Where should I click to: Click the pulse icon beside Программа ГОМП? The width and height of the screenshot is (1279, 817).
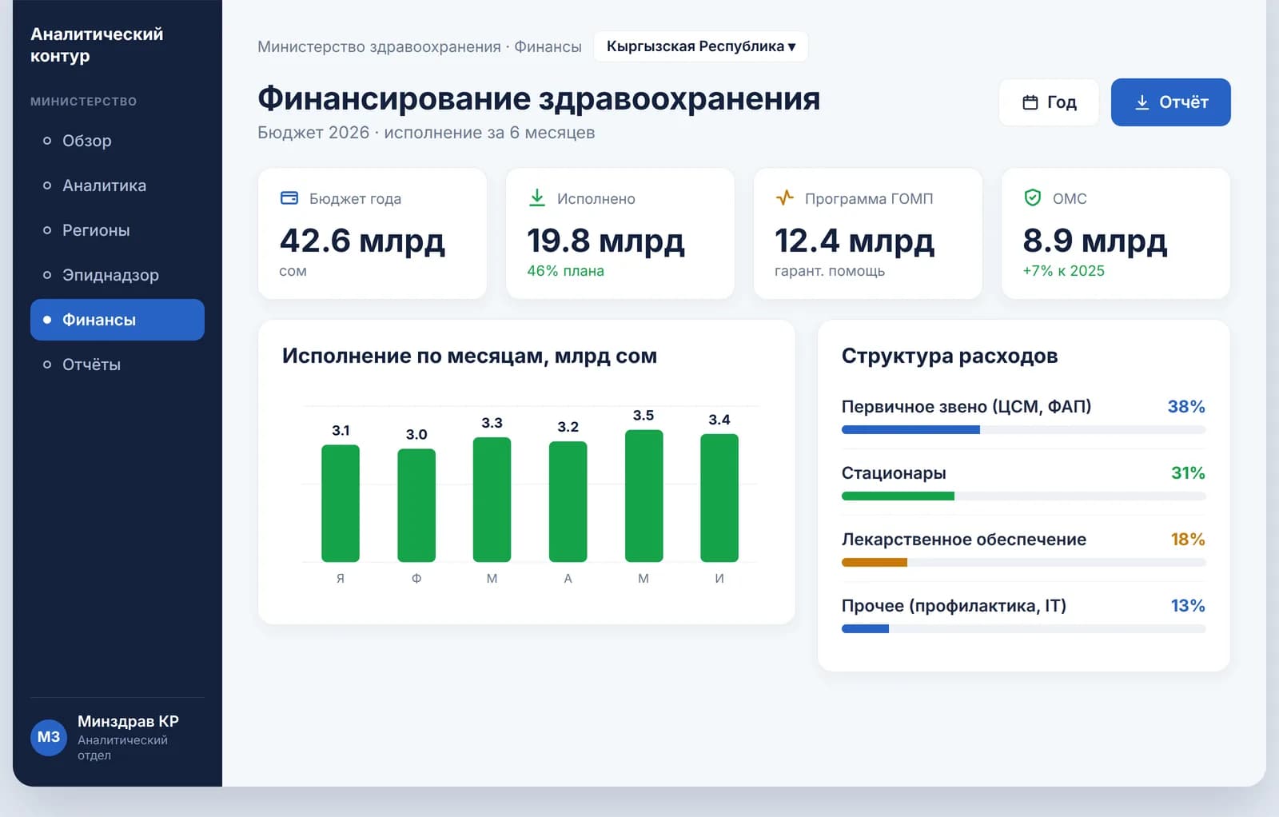[785, 197]
